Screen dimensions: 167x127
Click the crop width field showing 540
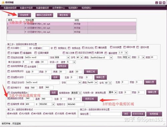click(29, 99)
